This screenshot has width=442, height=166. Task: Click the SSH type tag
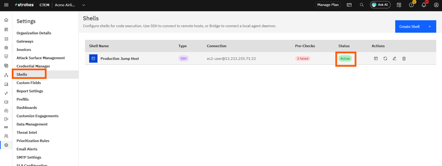point(183,59)
